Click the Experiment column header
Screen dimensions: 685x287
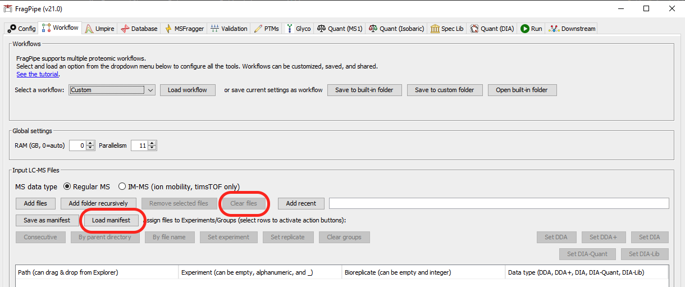coord(261,272)
